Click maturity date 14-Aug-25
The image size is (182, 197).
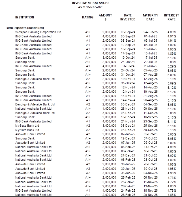click(x=151, y=88)
